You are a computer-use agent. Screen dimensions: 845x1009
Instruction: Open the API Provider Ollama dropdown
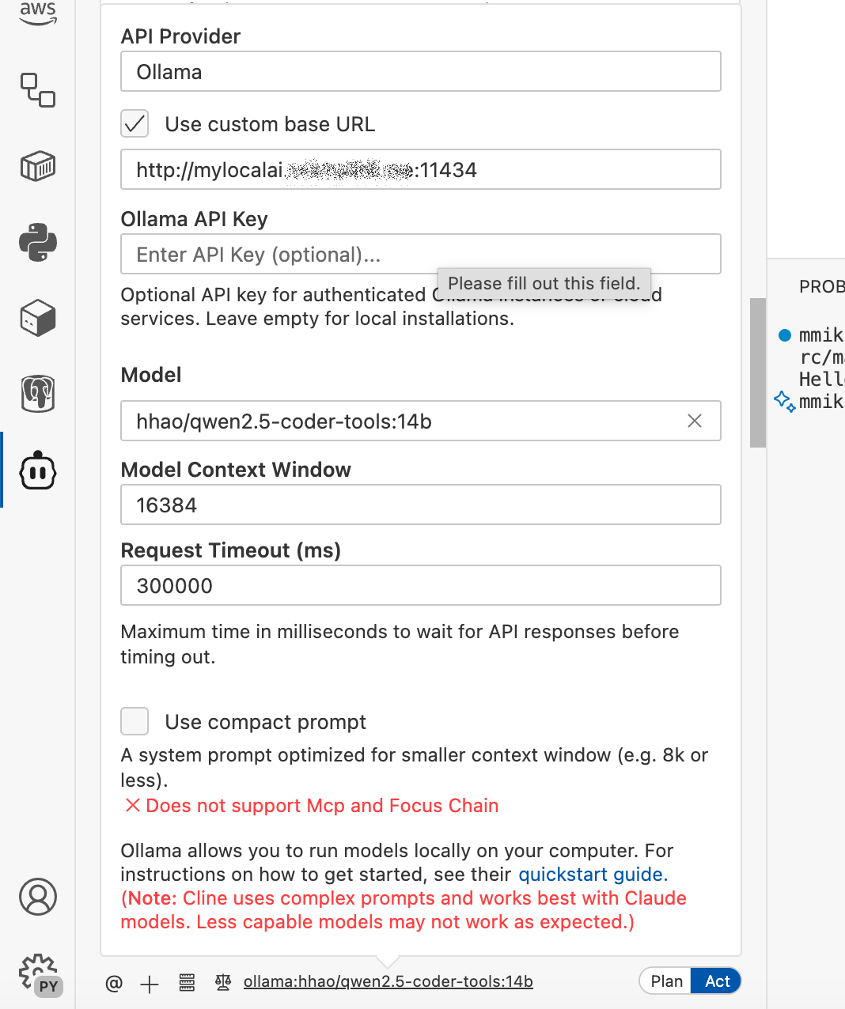[420, 72]
